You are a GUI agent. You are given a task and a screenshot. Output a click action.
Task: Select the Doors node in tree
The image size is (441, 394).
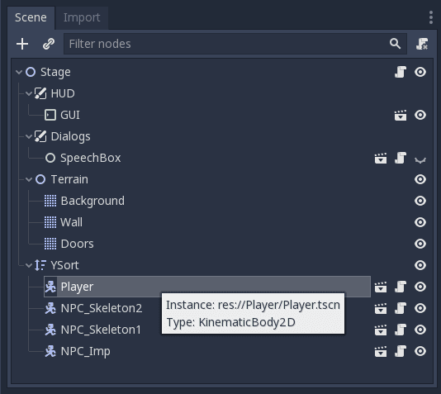77,244
